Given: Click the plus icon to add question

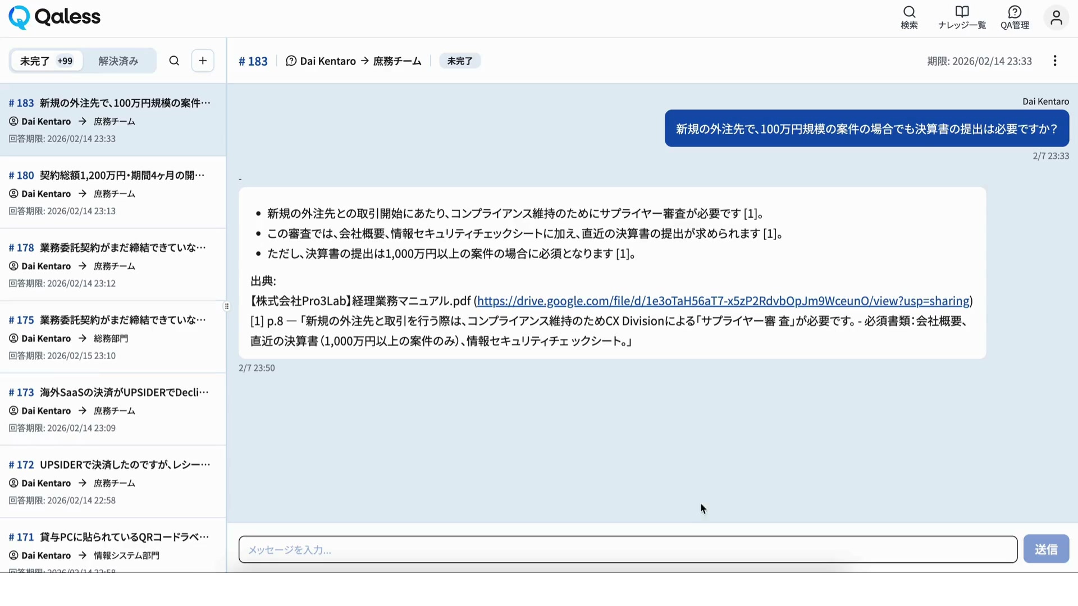Looking at the screenshot, I should click(203, 61).
